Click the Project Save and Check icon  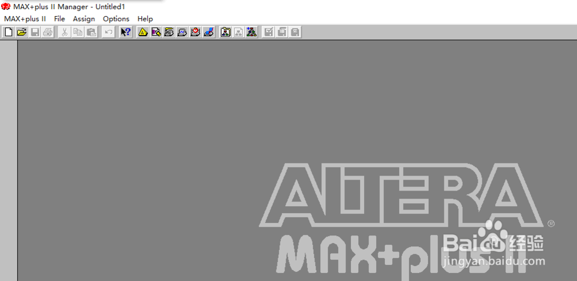[269, 32]
